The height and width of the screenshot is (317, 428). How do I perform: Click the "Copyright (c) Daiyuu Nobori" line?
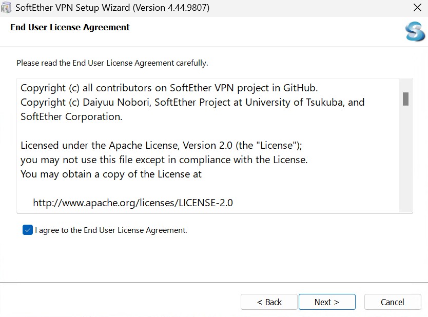pyautogui.click(x=192, y=102)
